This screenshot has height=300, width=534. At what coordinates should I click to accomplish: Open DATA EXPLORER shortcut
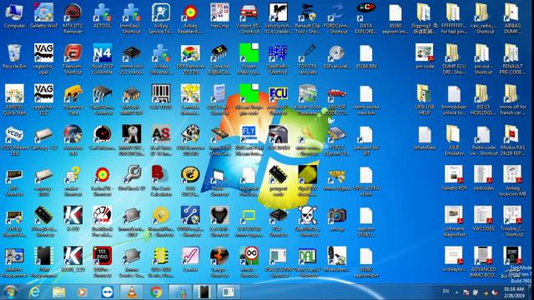[366, 18]
